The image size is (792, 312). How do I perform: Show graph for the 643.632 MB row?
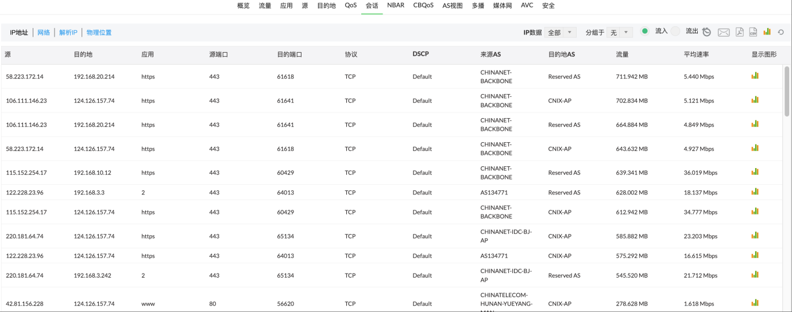[x=755, y=147]
